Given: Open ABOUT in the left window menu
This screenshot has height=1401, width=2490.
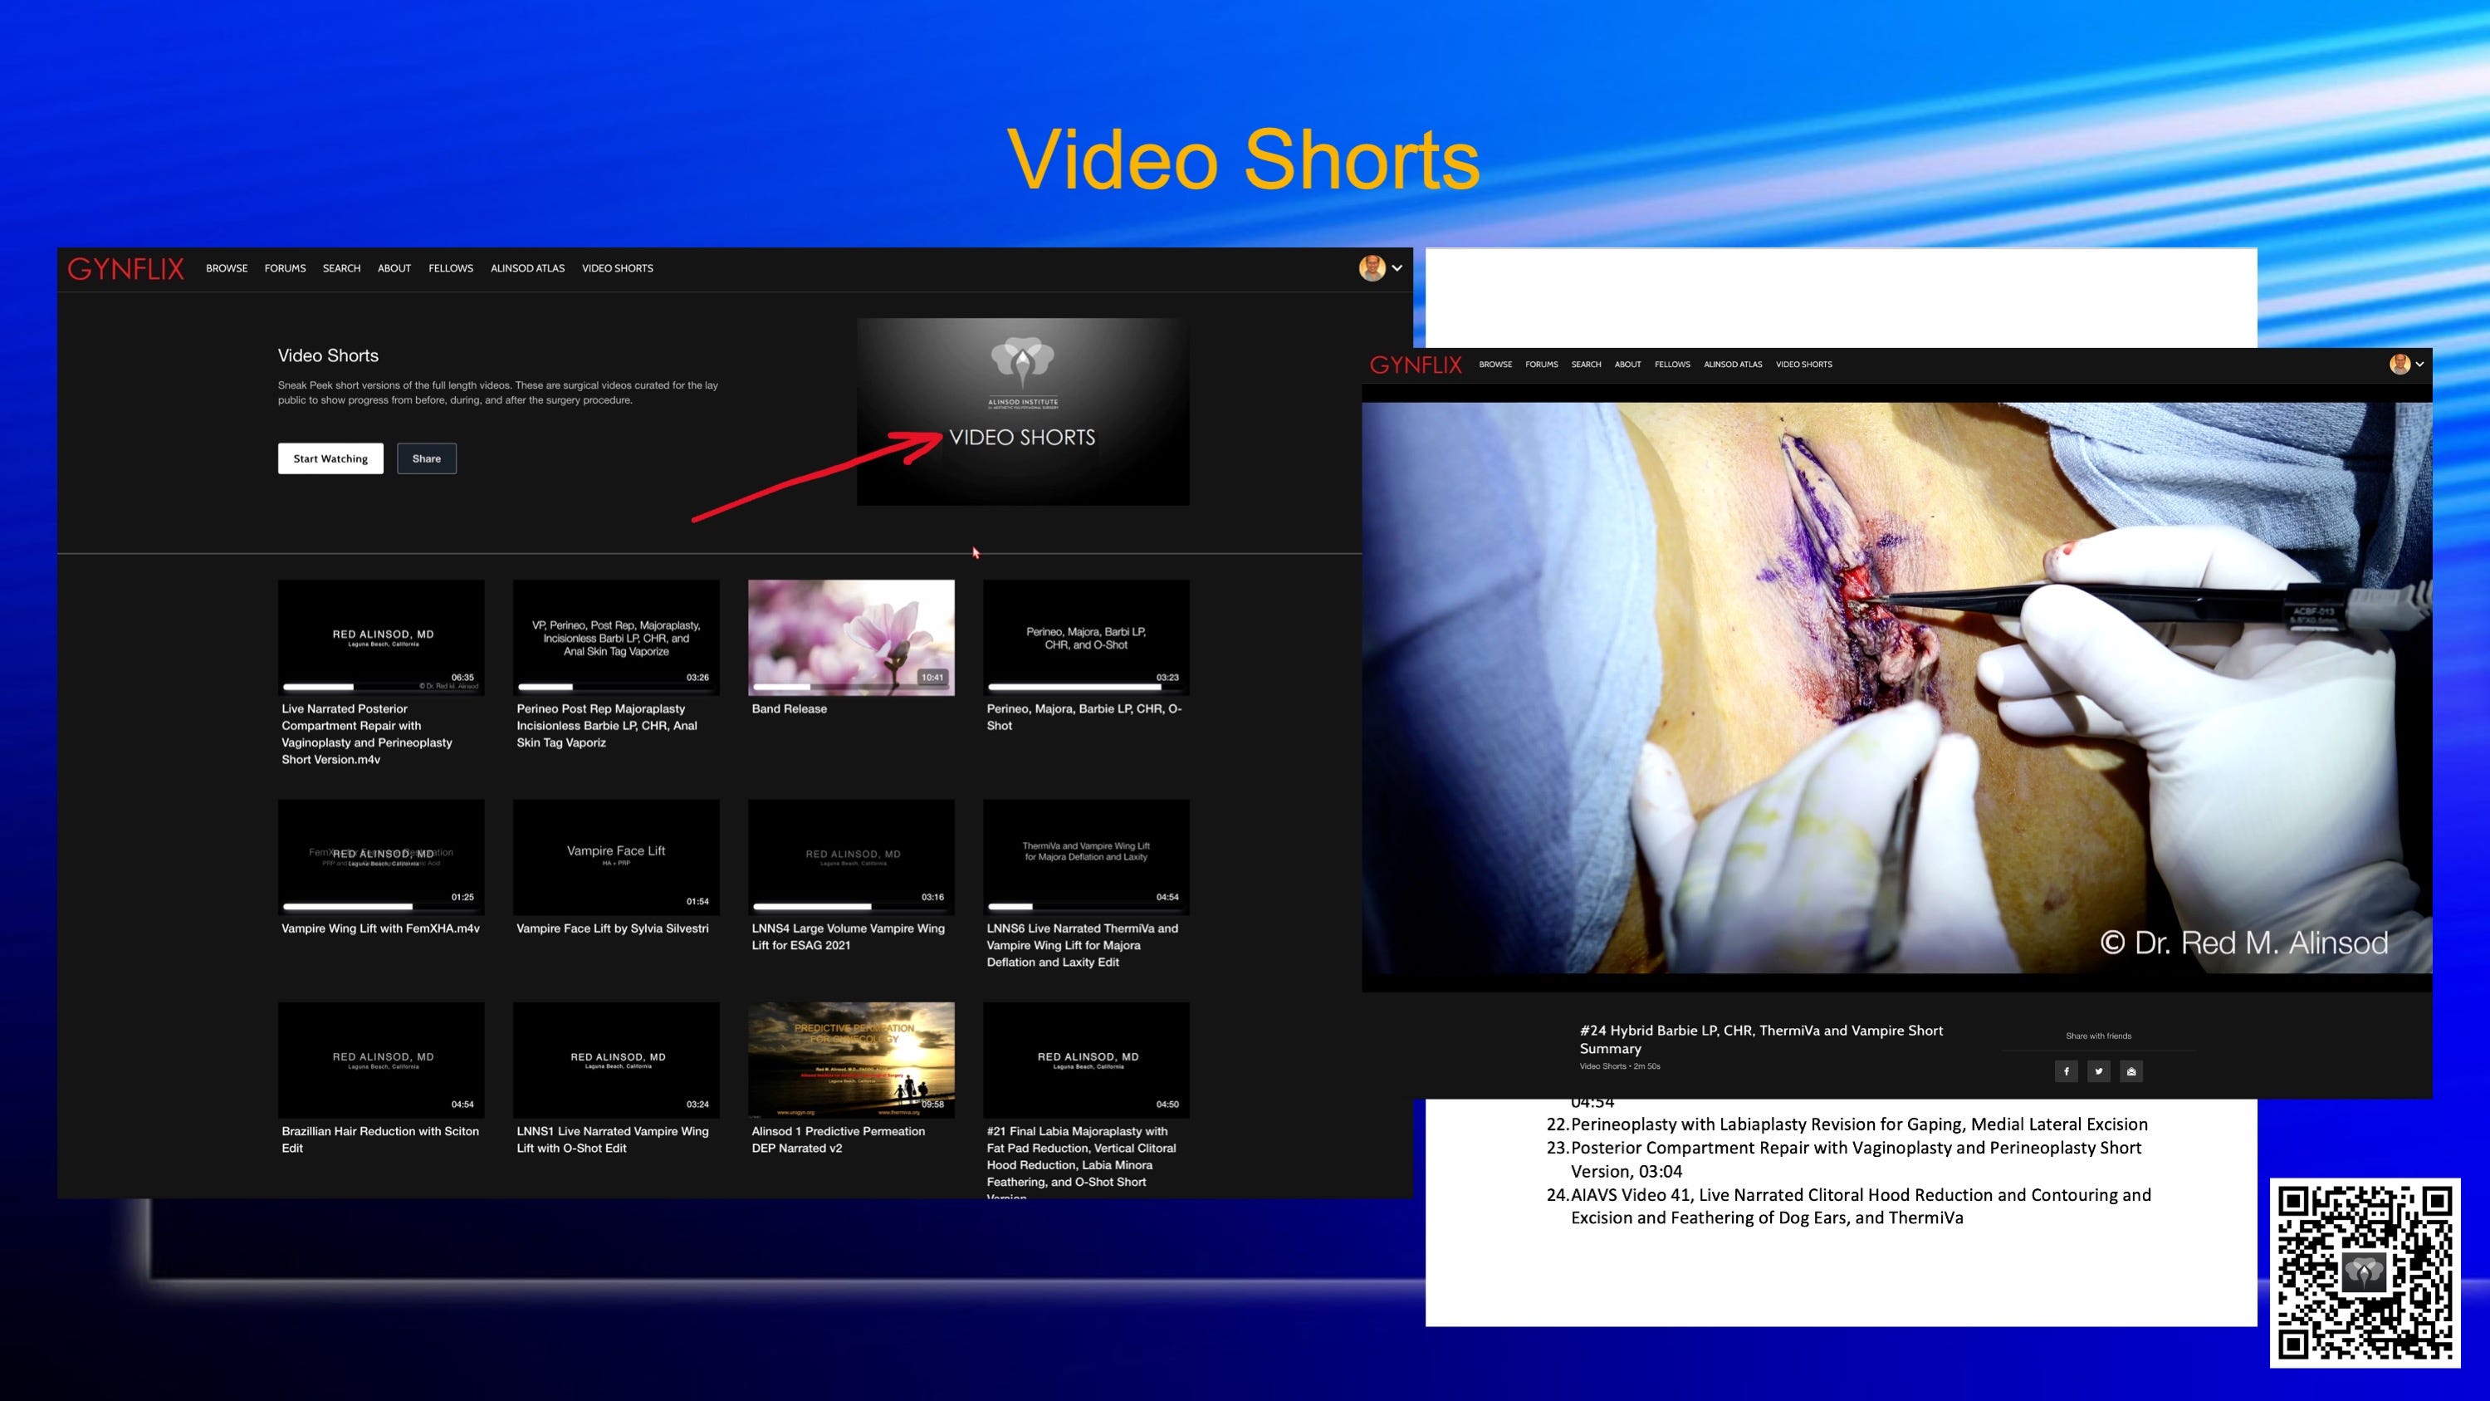Looking at the screenshot, I should (x=394, y=267).
